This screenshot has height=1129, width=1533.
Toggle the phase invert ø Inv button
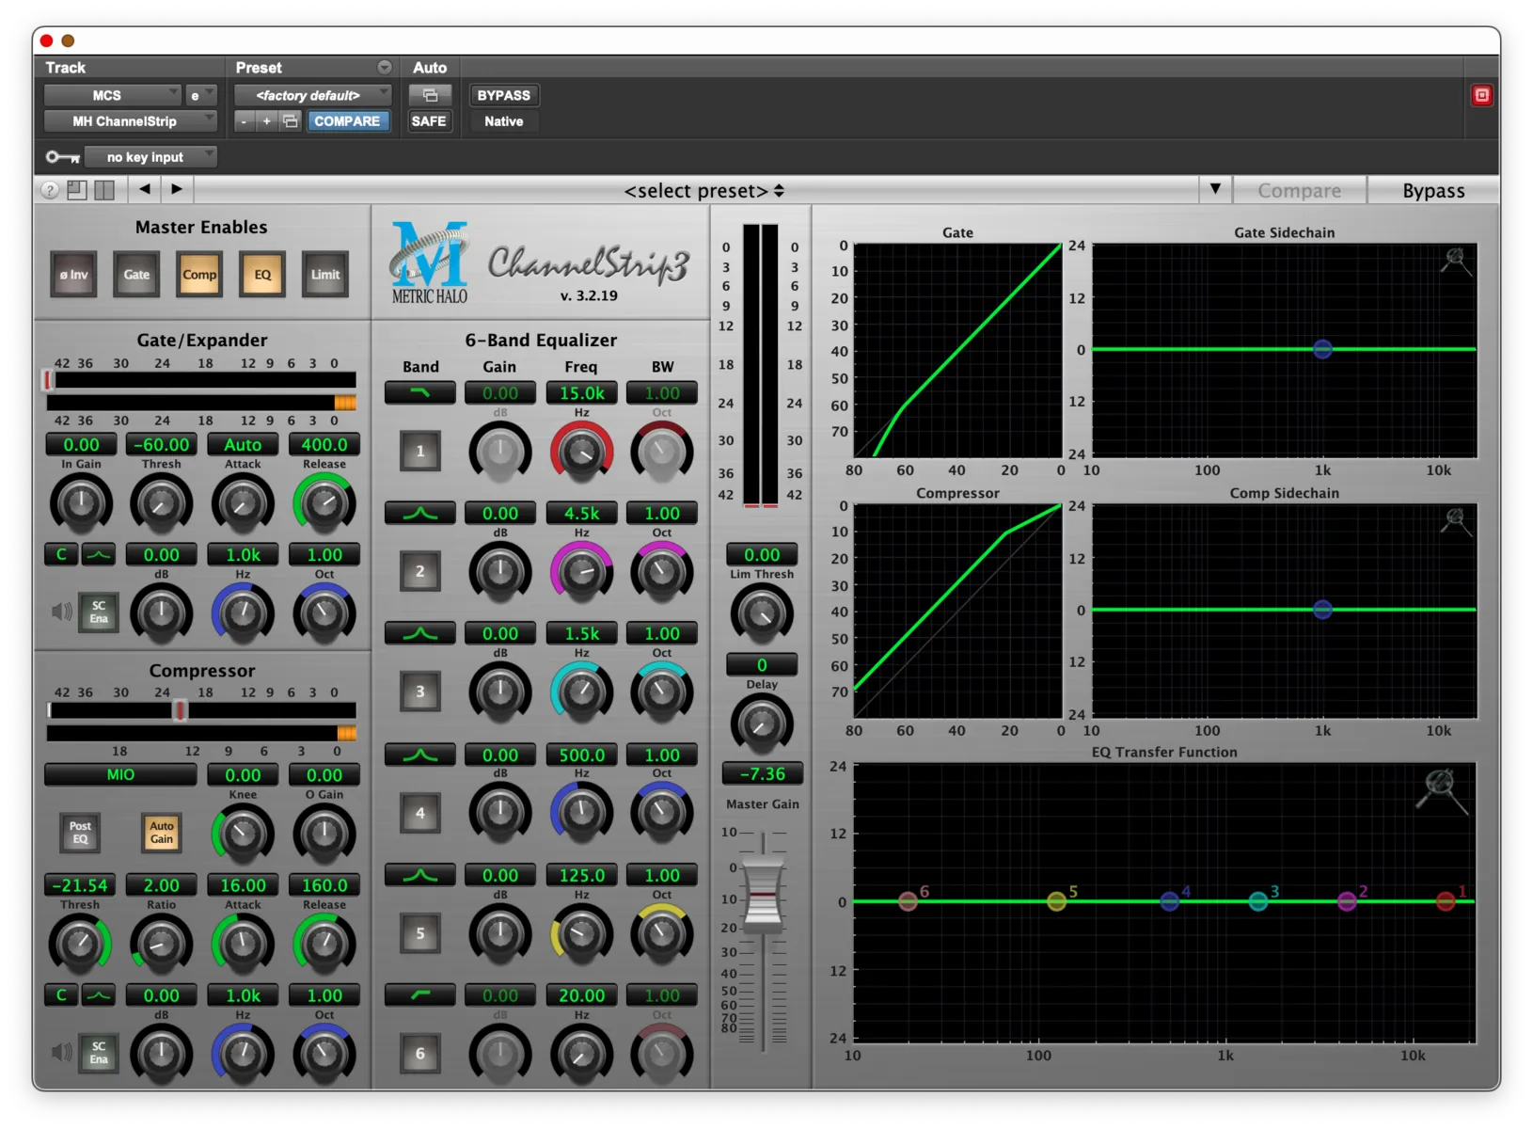(73, 275)
